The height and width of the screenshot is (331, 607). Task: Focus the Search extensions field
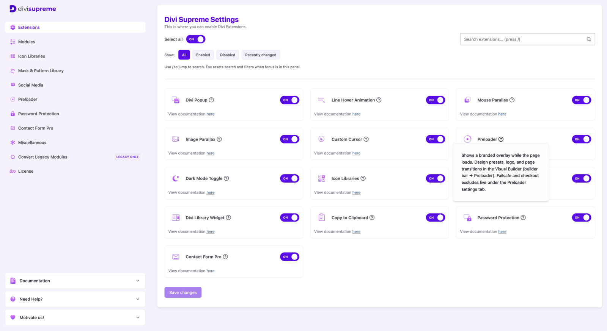coord(527,39)
